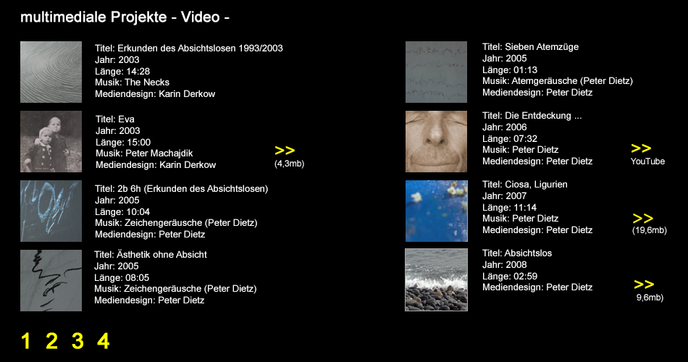Click the text 'Länge: 11:14'
The image size is (688, 362).
pyautogui.click(x=509, y=208)
